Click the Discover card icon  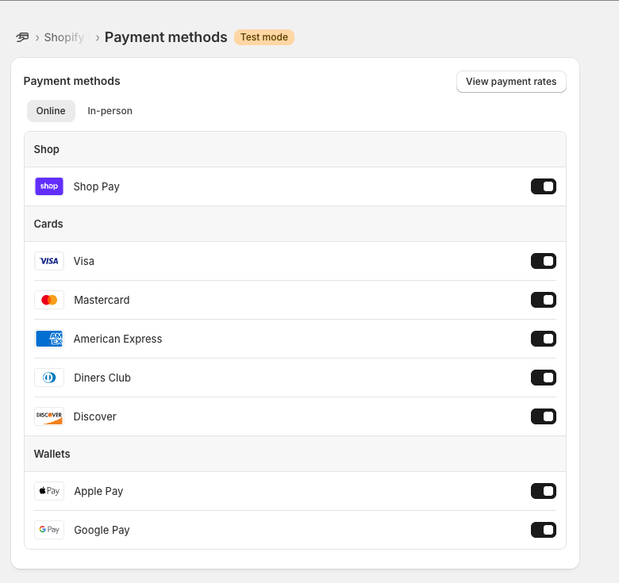(49, 416)
